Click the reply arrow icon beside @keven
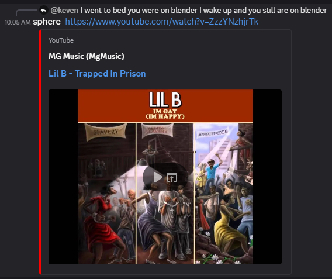This screenshot has width=332, height=279. [x=44, y=10]
